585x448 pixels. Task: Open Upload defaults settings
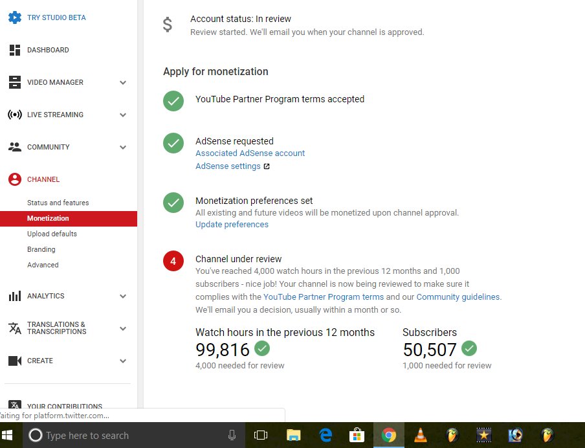tap(52, 234)
